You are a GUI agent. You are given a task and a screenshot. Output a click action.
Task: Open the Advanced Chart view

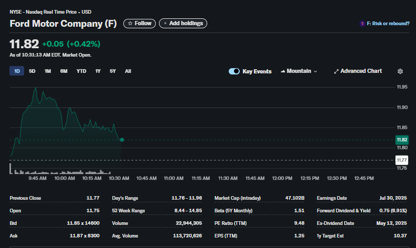[358, 71]
